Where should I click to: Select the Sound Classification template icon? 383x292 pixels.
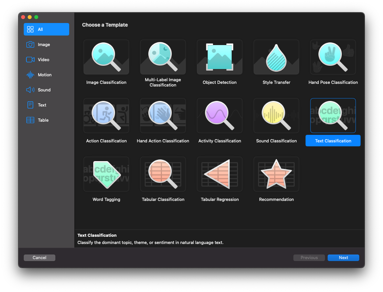(276, 116)
